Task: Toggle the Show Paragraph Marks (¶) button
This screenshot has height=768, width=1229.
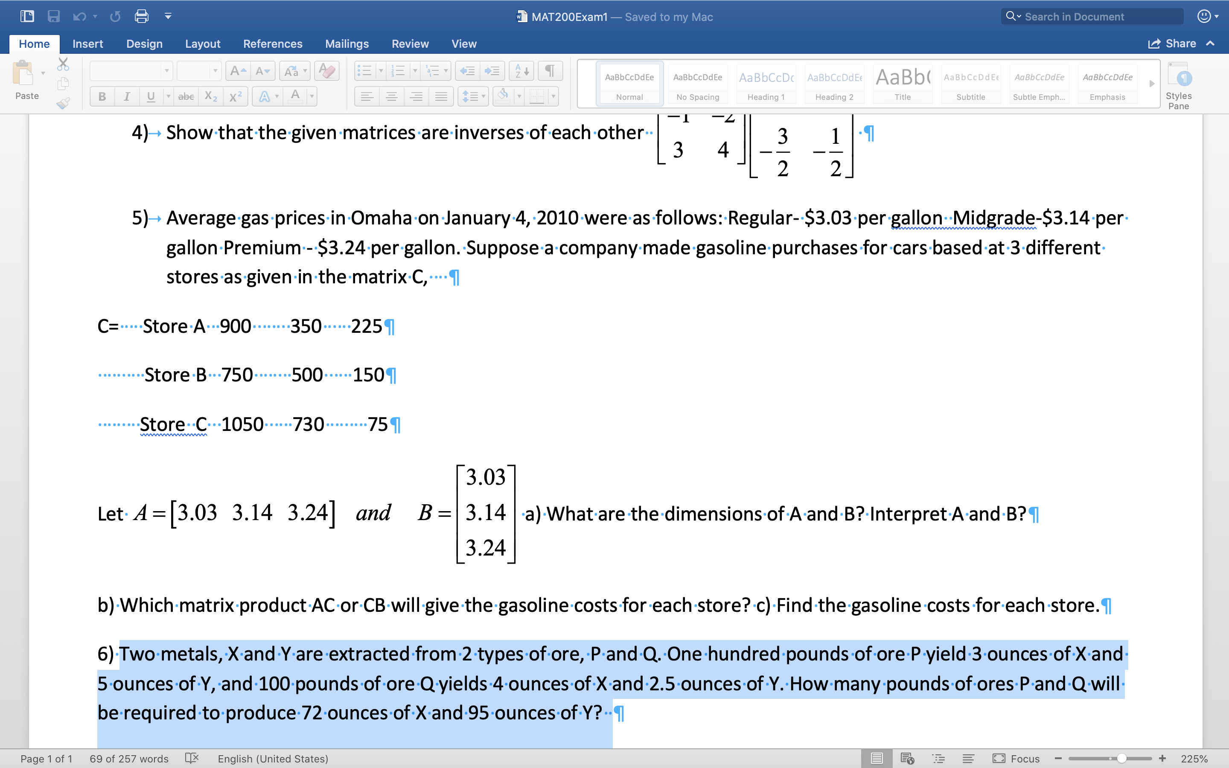Action: (x=550, y=70)
